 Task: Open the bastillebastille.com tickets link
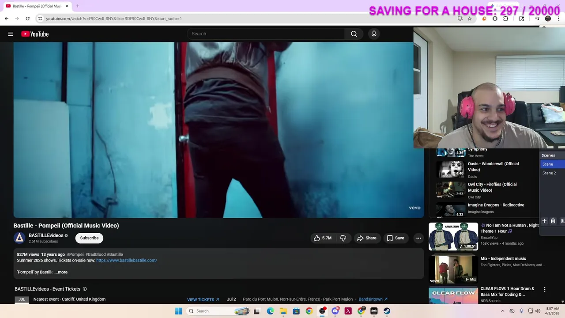pyautogui.click(x=127, y=260)
